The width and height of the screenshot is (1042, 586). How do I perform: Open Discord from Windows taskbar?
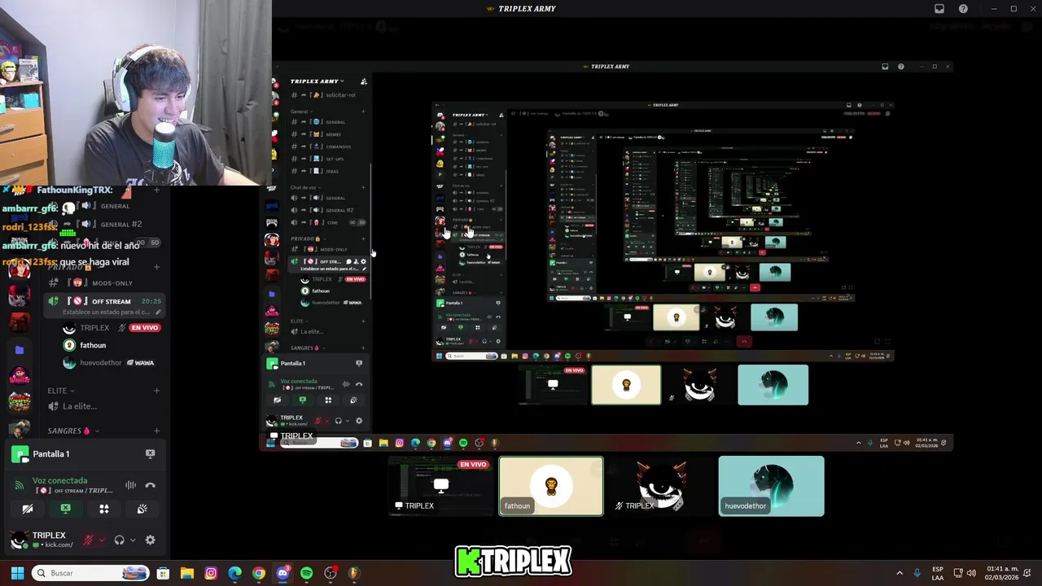(x=282, y=573)
